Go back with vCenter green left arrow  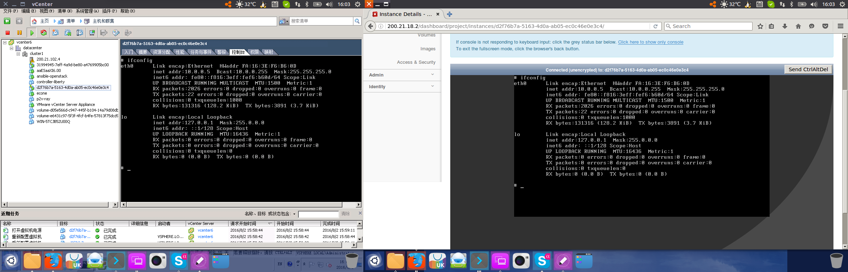pyautogui.click(x=7, y=21)
